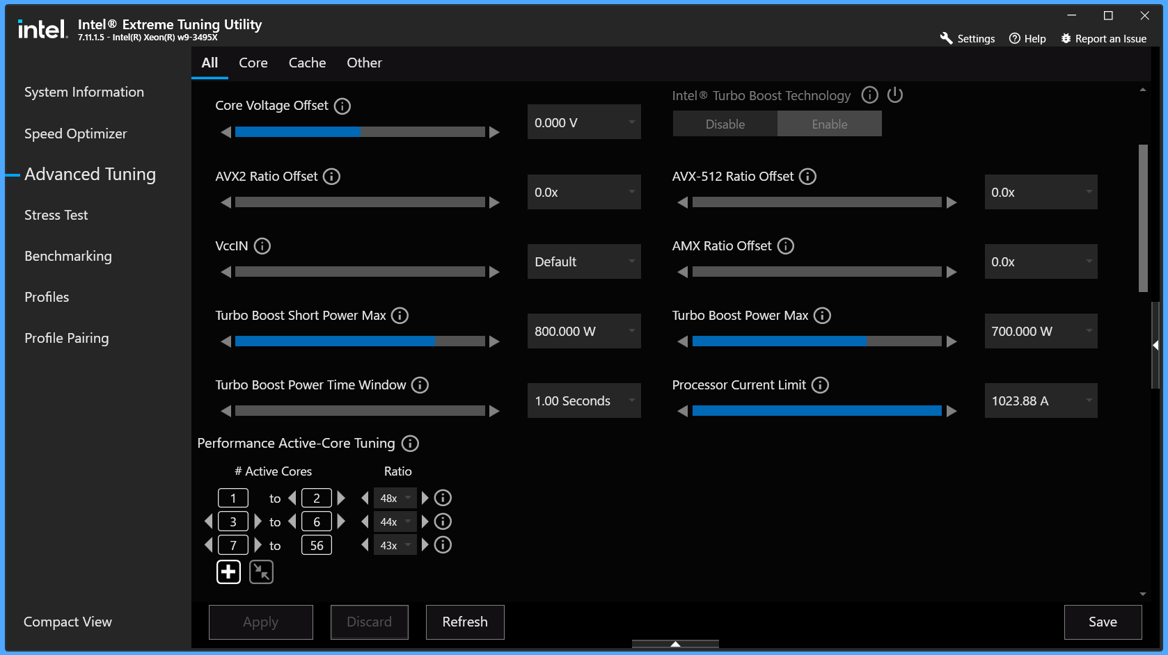Open Profiles section

click(47, 297)
